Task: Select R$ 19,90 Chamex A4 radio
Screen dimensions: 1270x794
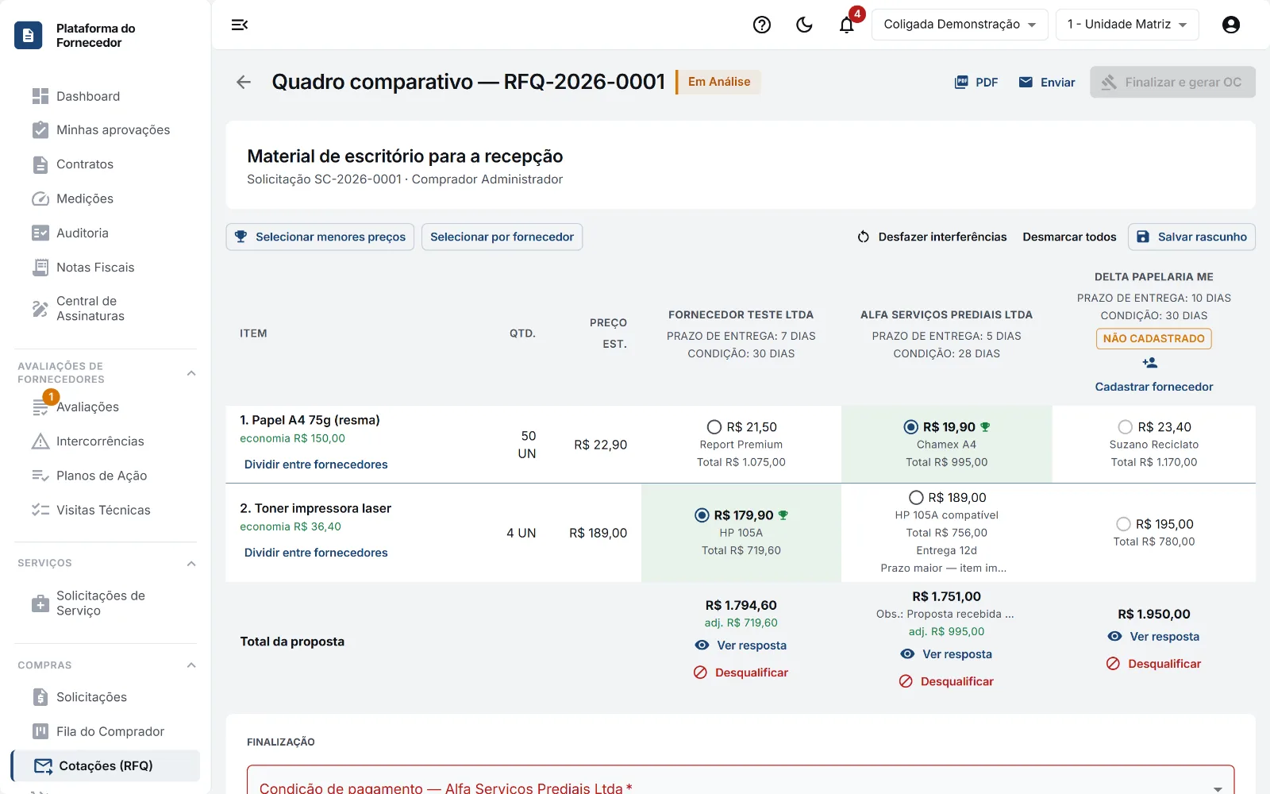Action: coord(911,427)
